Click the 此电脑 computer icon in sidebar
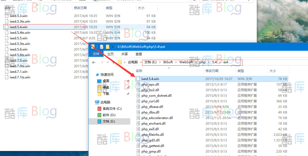 pyautogui.click(x=97, y=102)
